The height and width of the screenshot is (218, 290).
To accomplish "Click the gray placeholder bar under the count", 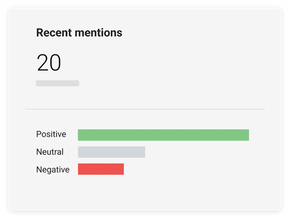I will [x=58, y=83].
